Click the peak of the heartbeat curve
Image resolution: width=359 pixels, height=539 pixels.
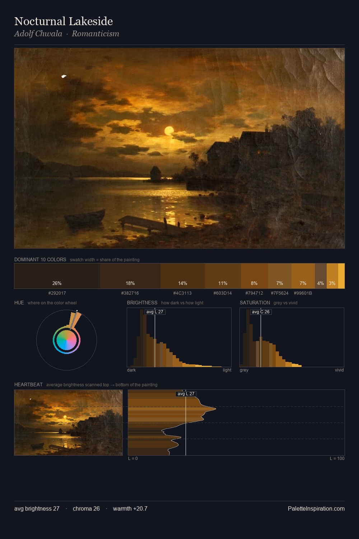pyautogui.click(x=215, y=409)
